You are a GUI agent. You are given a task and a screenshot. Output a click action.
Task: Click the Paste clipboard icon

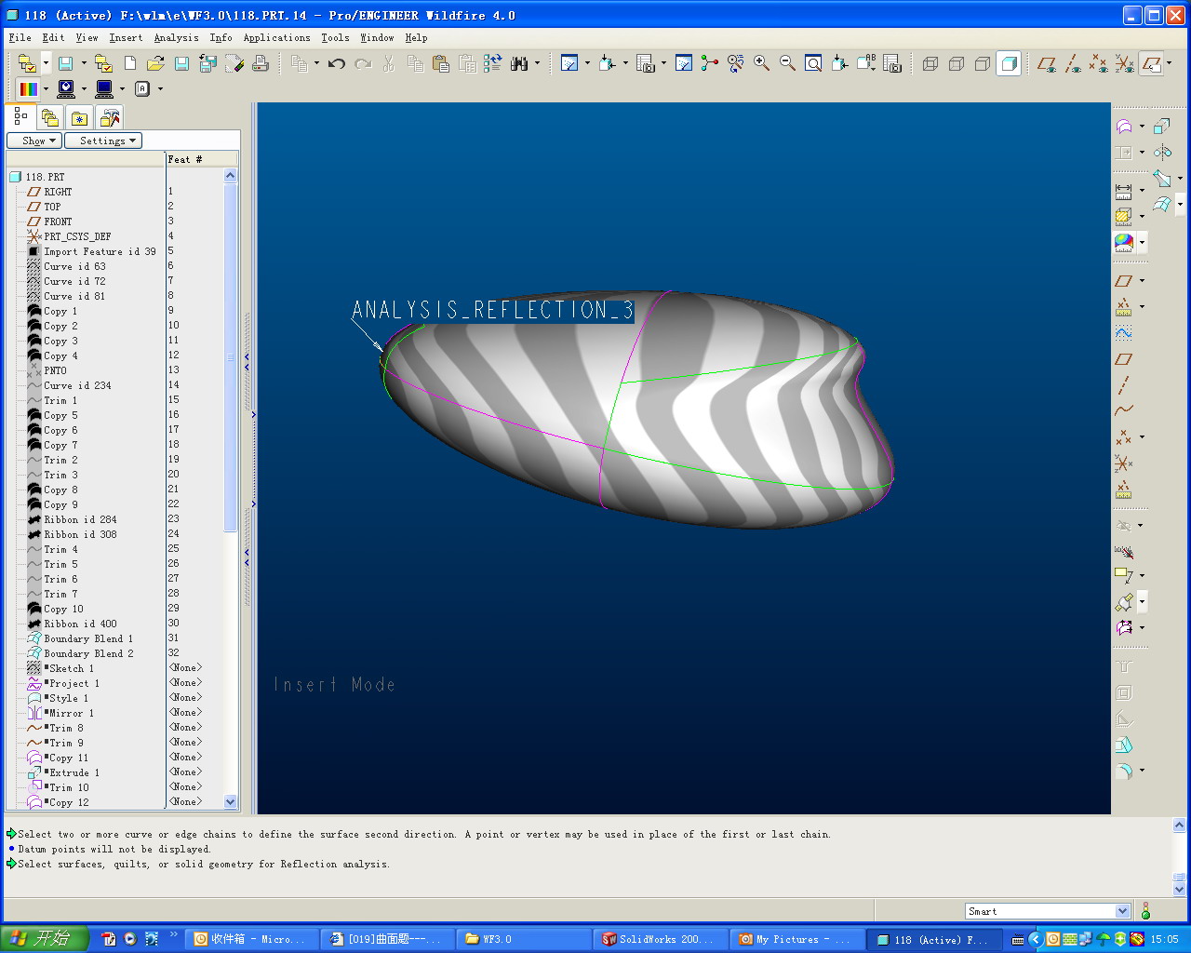click(x=441, y=63)
